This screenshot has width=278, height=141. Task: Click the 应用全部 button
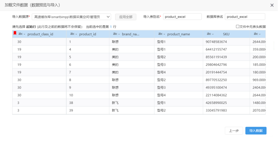pos(126,17)
